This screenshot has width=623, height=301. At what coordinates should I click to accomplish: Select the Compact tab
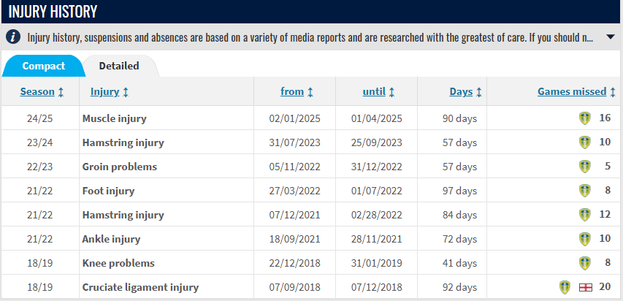coord(43,66)
